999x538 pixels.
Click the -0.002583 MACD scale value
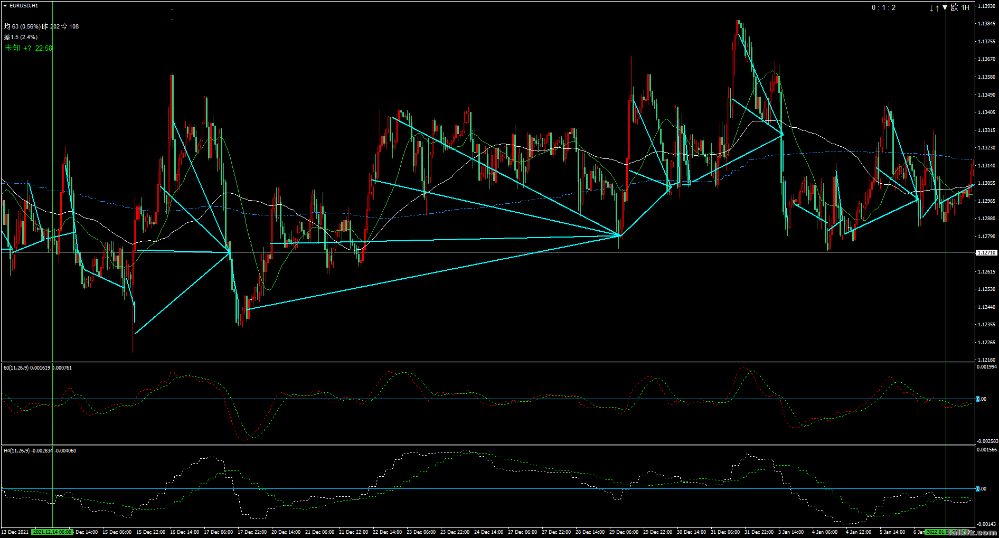pos(987,441)
